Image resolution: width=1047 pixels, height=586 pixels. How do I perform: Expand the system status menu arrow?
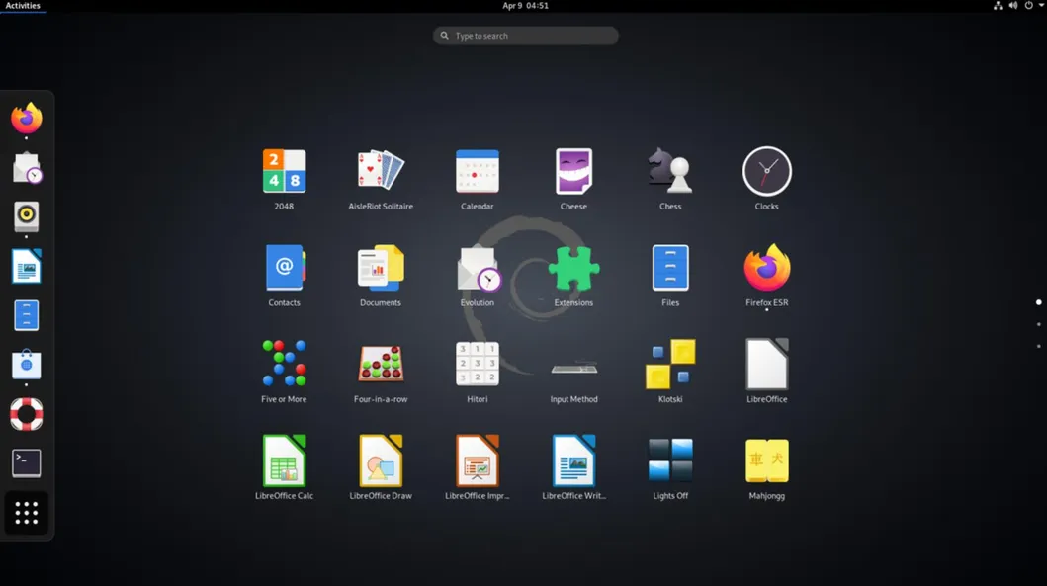click(x=1039, y=5)
